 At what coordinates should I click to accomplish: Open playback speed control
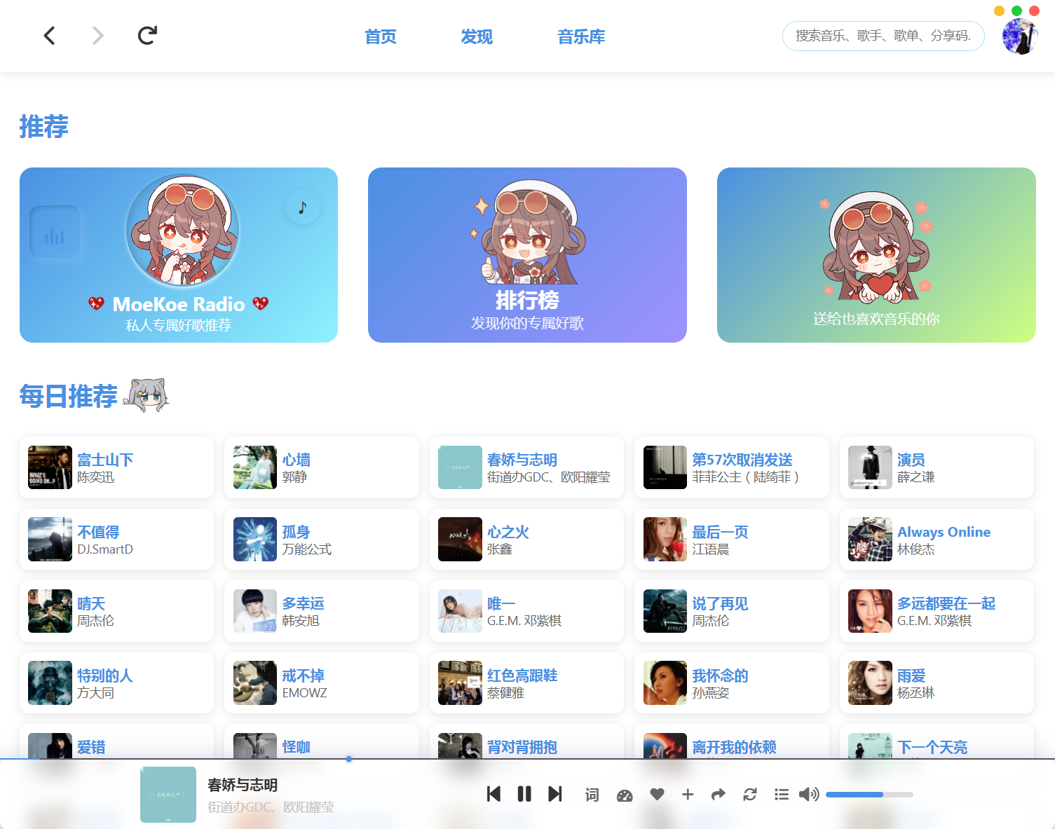(624, 794)
